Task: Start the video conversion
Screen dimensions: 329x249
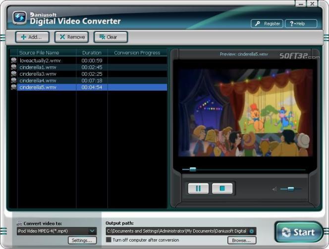Action: pos(299,232)
